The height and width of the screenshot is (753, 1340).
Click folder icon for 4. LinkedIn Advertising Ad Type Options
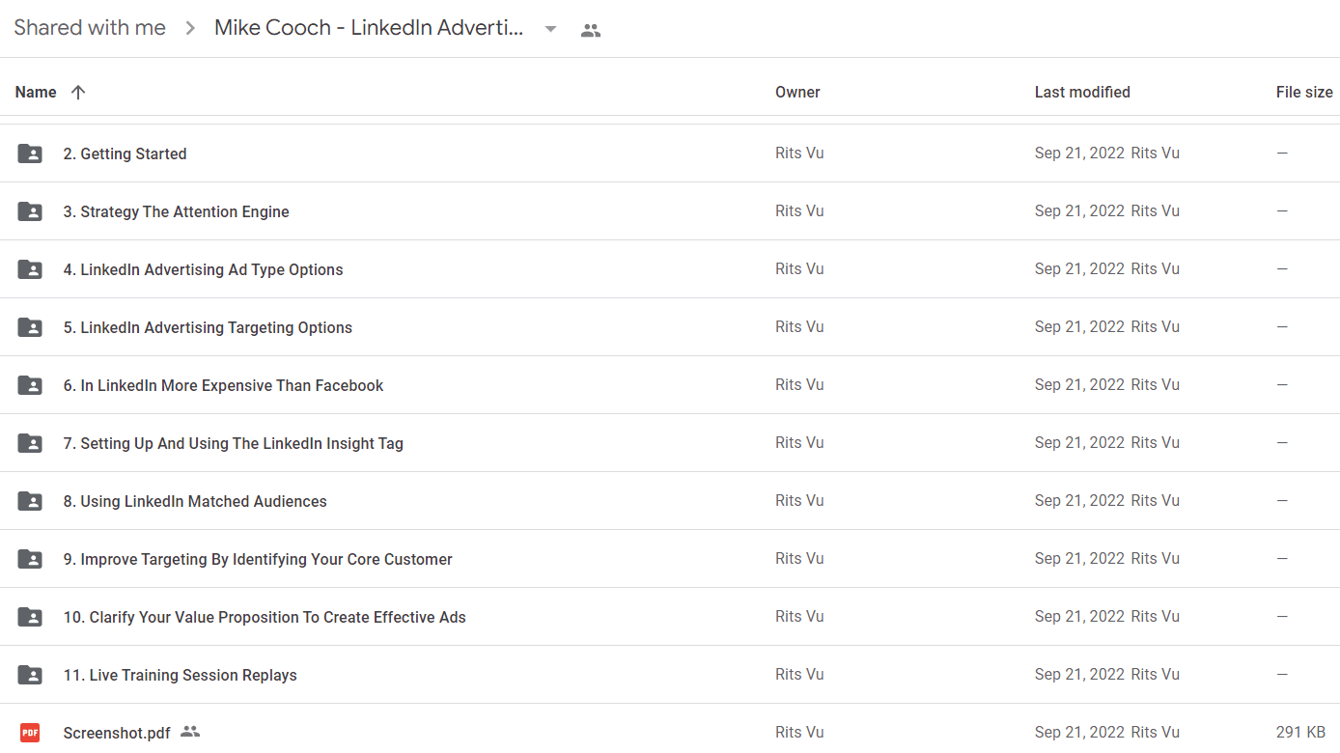[30, 269]
